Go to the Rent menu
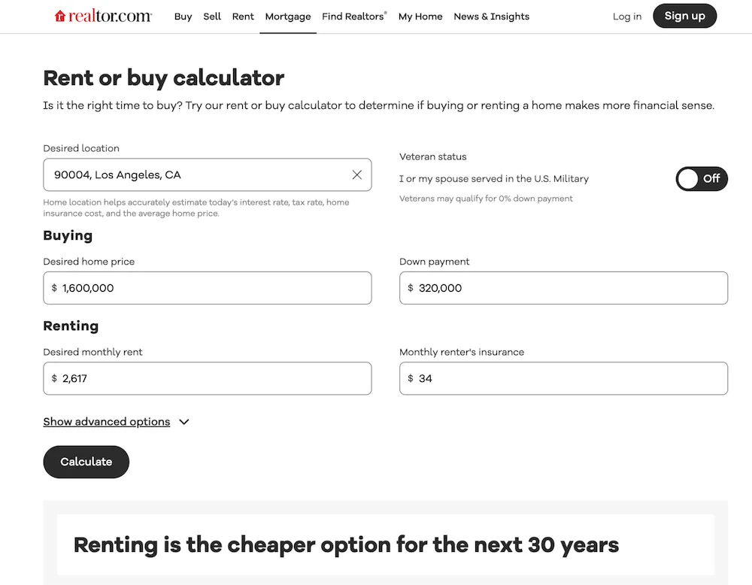Image resolution: width=752 pixels, height=585 pixels. click(243, 17)
